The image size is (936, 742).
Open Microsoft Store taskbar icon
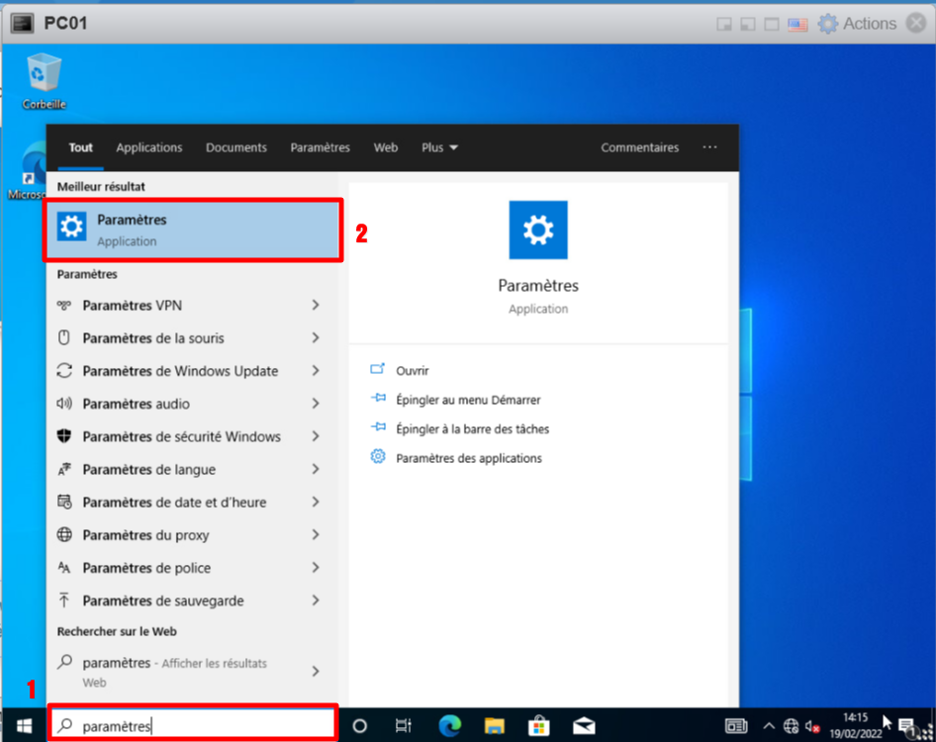coord(538,725)
